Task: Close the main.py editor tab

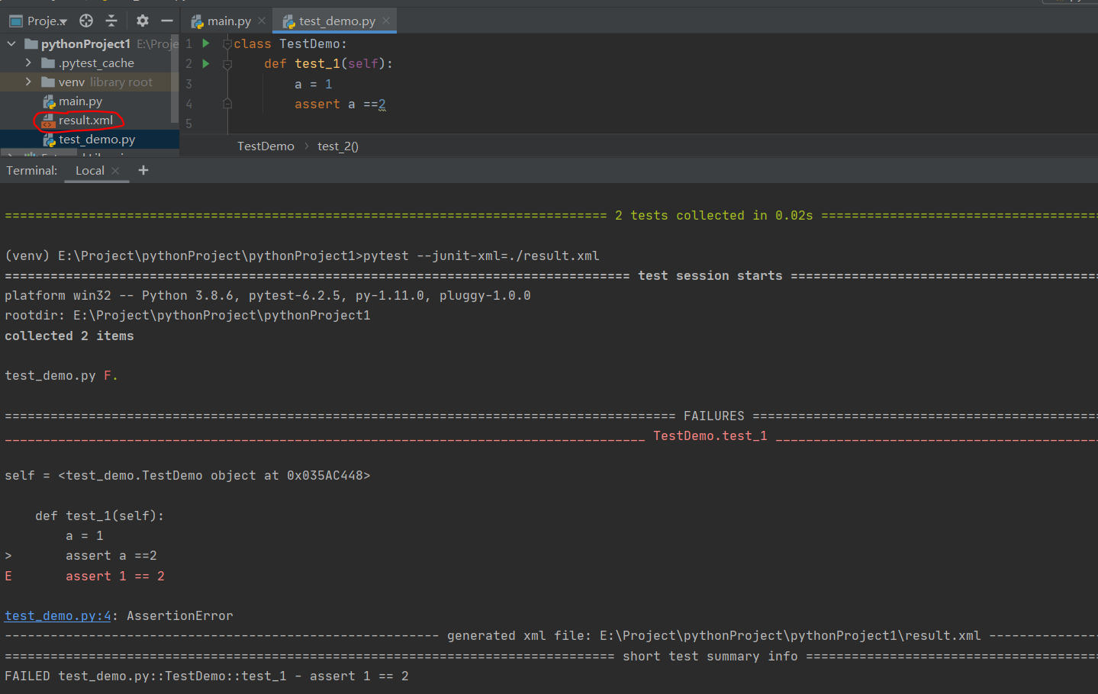Action: tap(262, 21)
